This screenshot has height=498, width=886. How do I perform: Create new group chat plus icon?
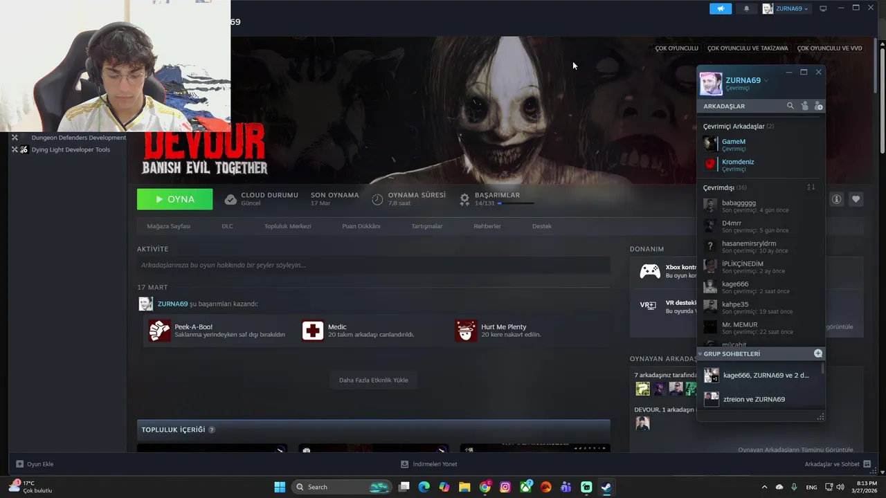(x=818, y=353)
